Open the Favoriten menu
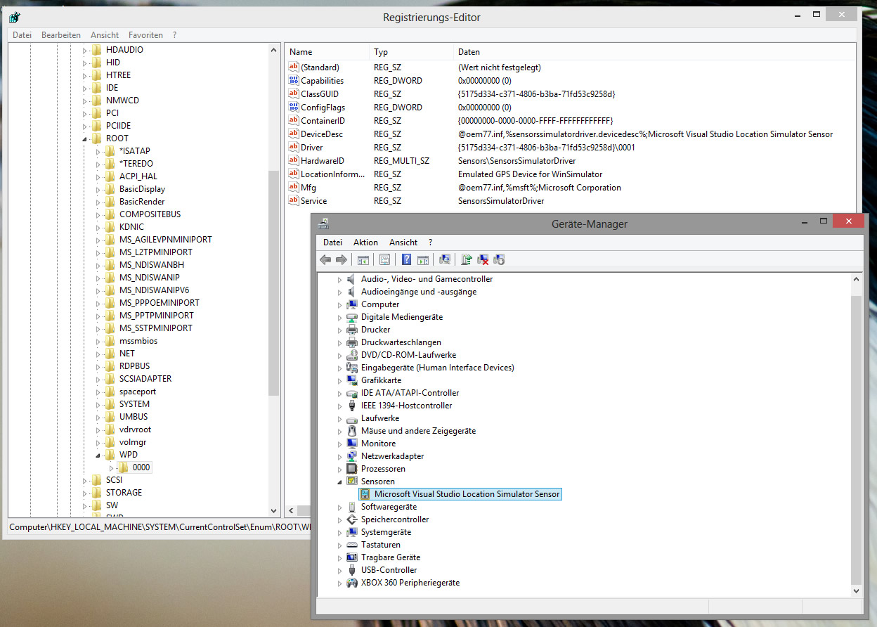The height and width of the screenshot is (627, 877). (145, 35)
